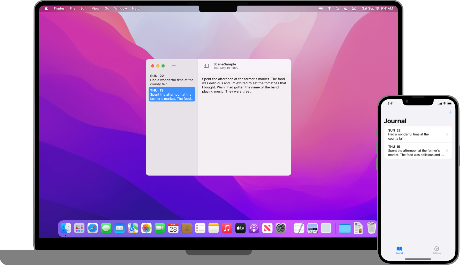The image size is (460, 265).
Task: Open SUN 22 county fair entry chevron on iPhone
Action: [x=447, y=134]
